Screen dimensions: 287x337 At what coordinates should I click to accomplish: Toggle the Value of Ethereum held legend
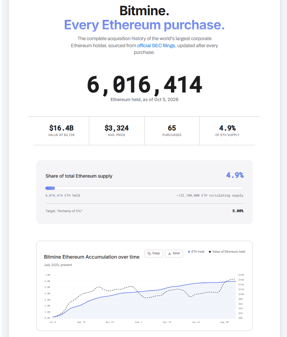click(x=227, y=252)
